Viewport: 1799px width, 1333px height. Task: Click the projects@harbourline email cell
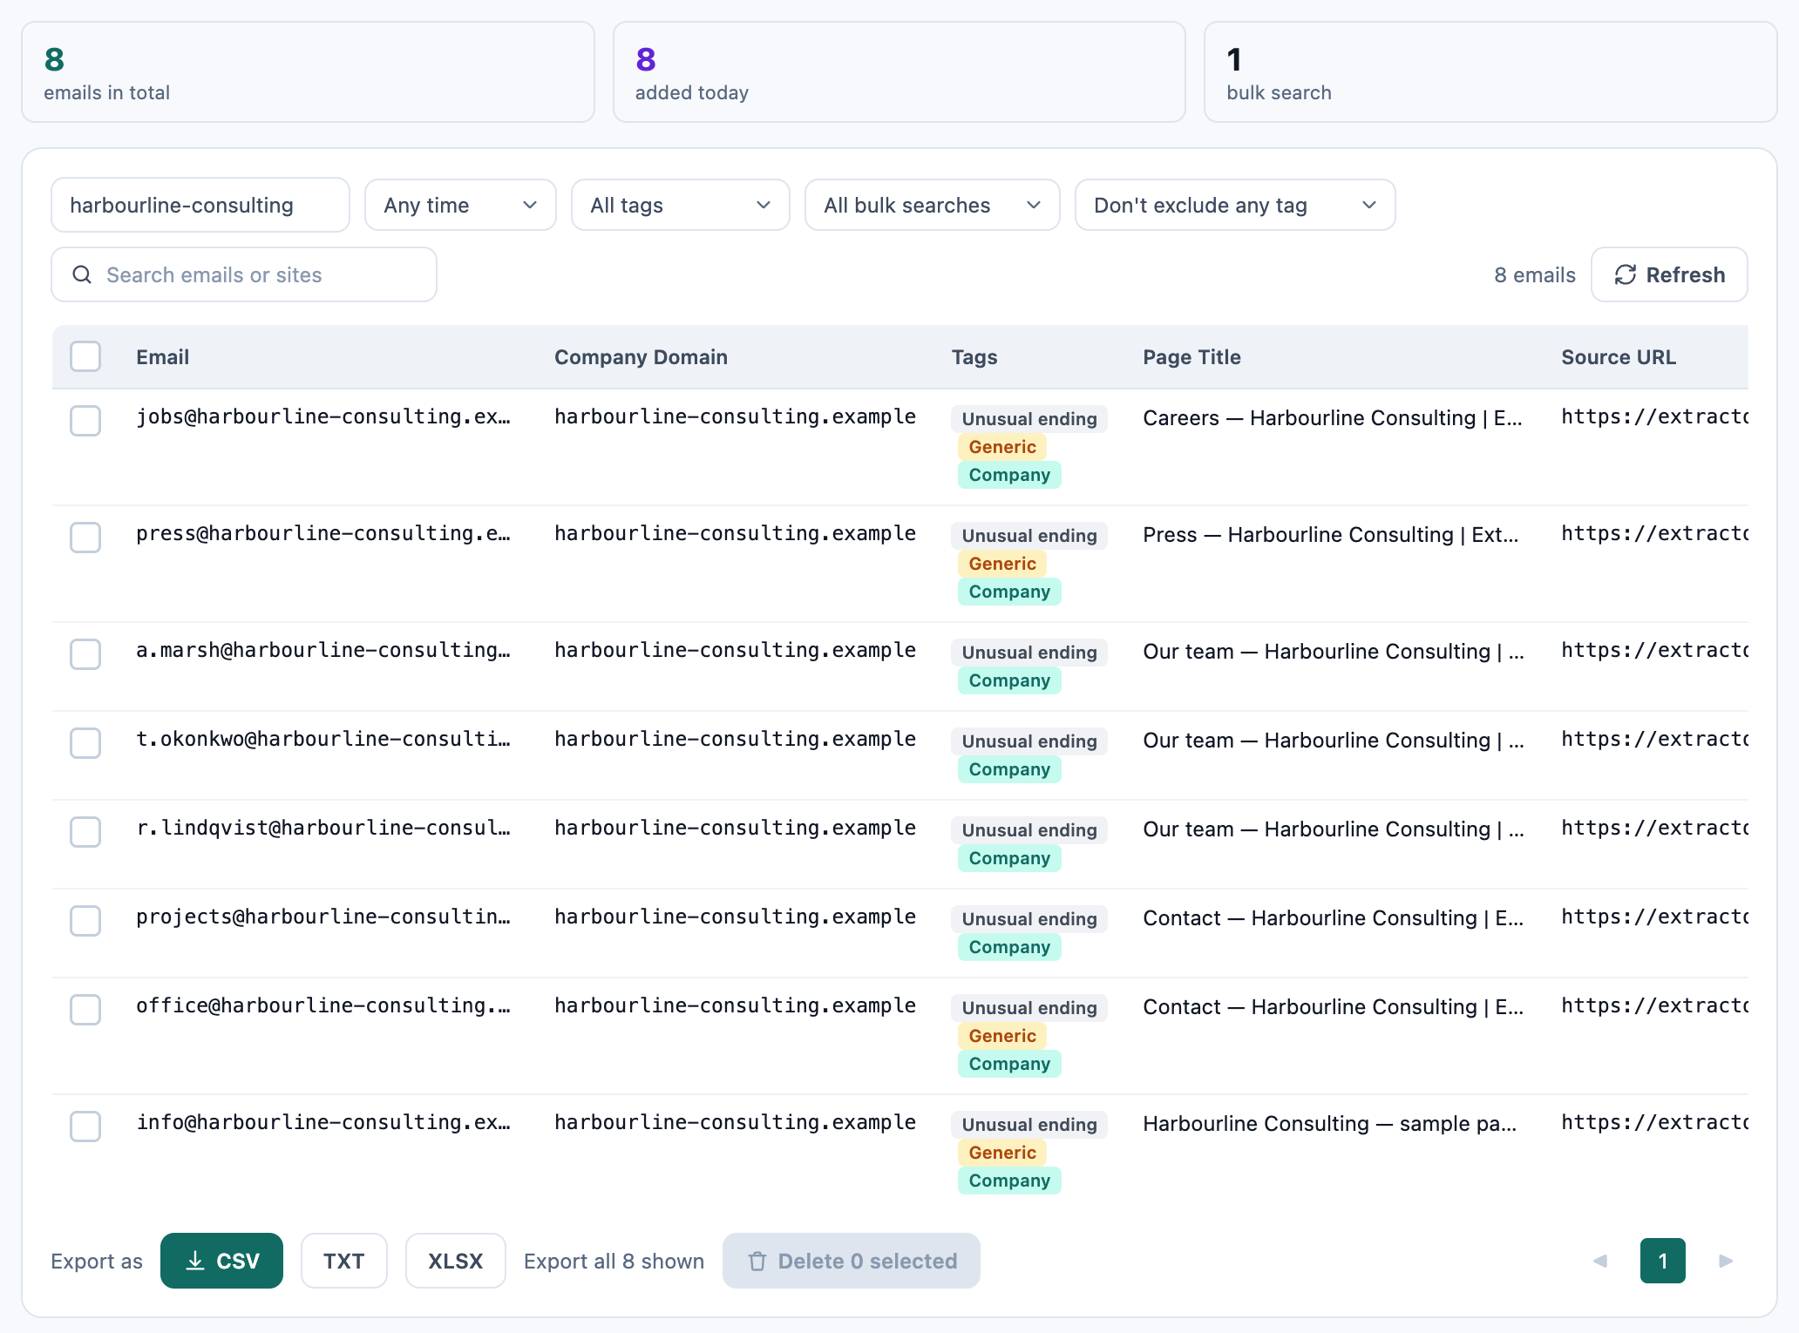(323, 917)
